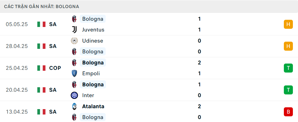Click the Các trận gần nhất: Bologna header
The image size is (298, 122).
pos(42,6)
